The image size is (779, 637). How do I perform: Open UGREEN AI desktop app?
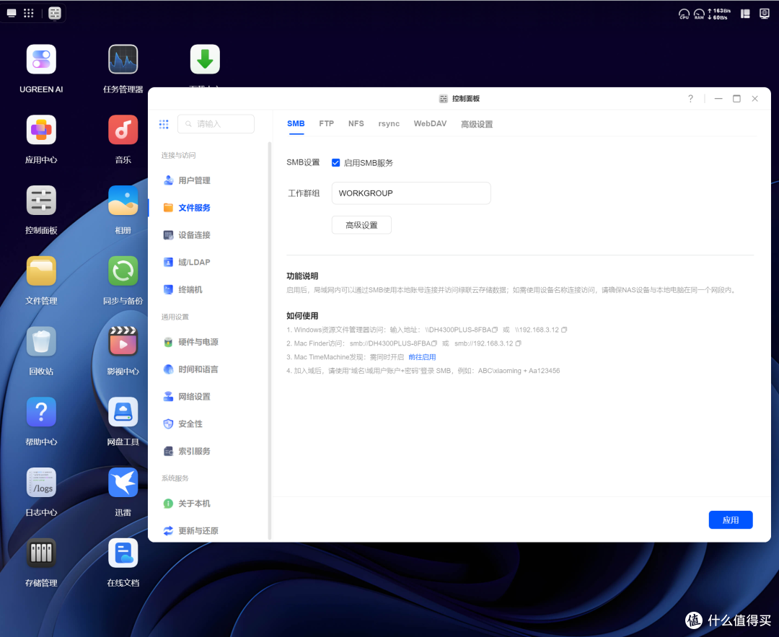point(41,60)
